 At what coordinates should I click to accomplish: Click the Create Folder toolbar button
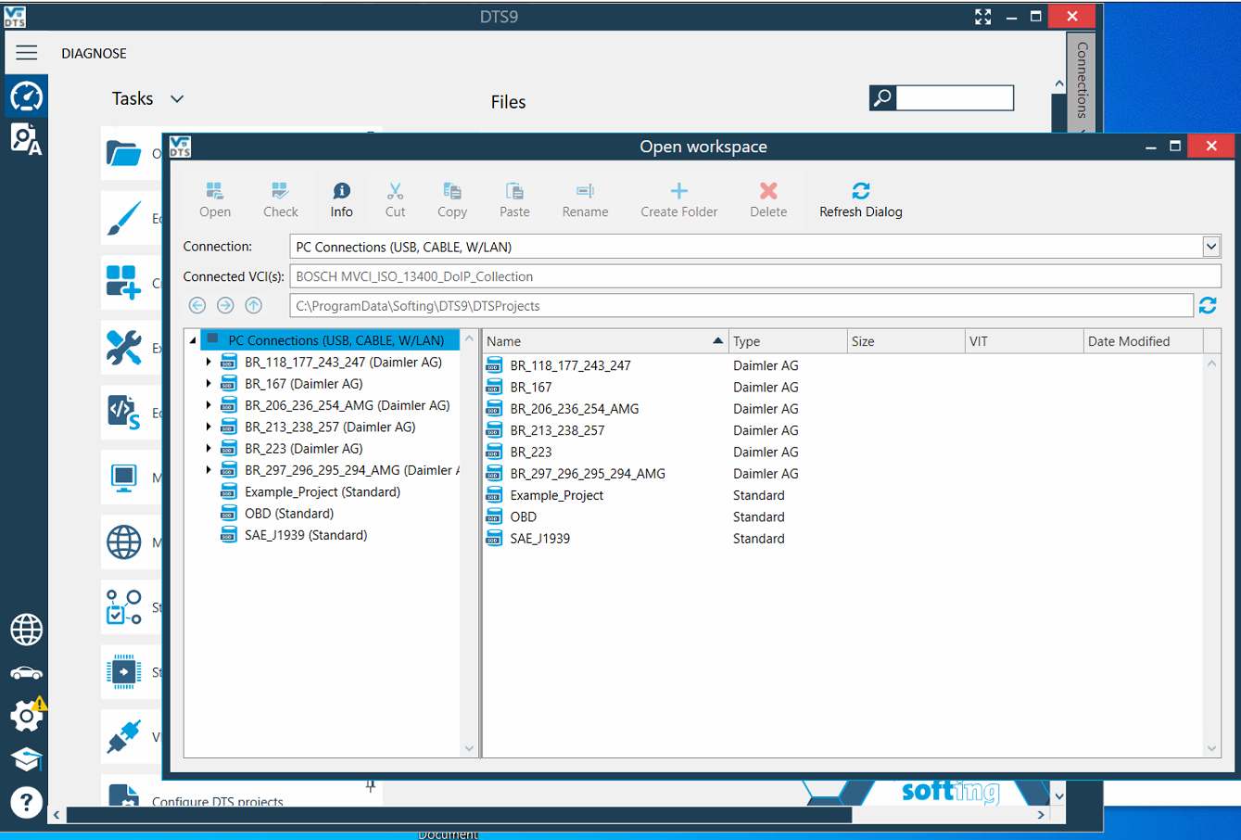coord(679,200)
